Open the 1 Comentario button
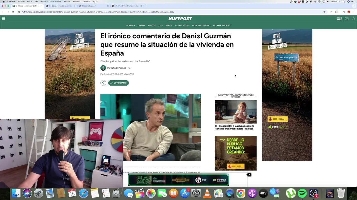The image size is (357, 200). coord(119,83)
